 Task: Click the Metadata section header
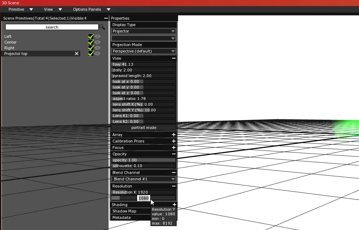coord(130,217)
